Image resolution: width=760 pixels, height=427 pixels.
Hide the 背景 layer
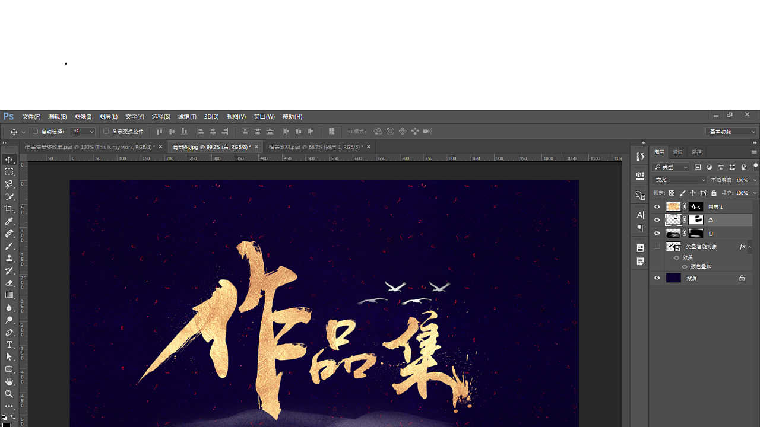657,278
